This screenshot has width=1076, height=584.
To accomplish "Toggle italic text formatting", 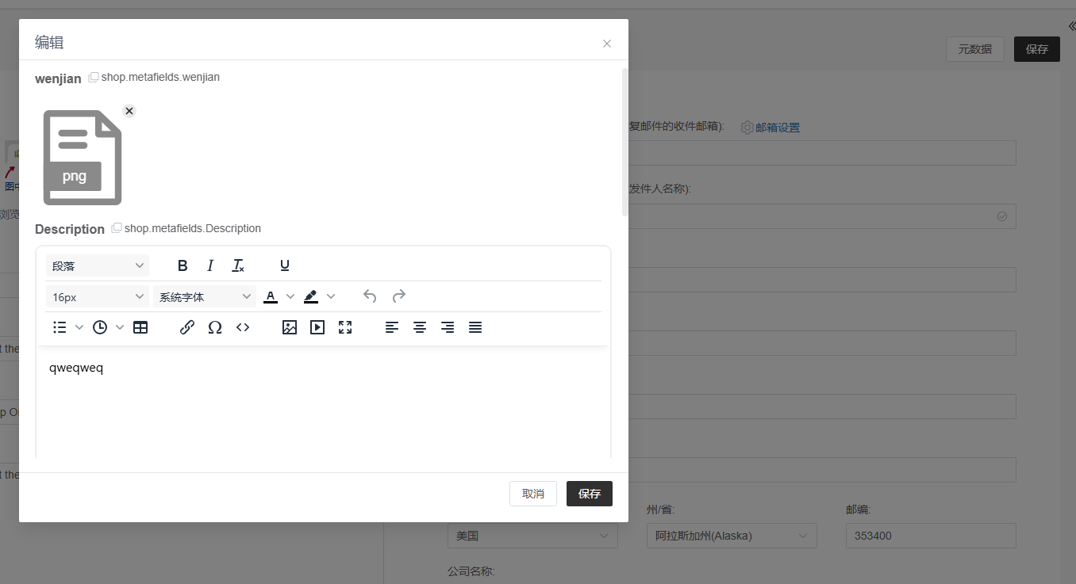I will [x=210, y=265].
